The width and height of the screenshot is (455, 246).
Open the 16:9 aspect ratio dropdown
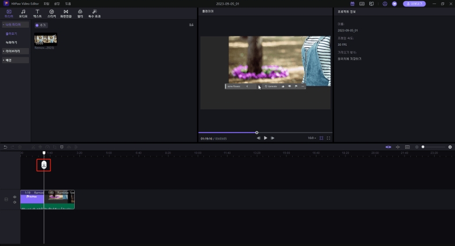pos(312,138)
